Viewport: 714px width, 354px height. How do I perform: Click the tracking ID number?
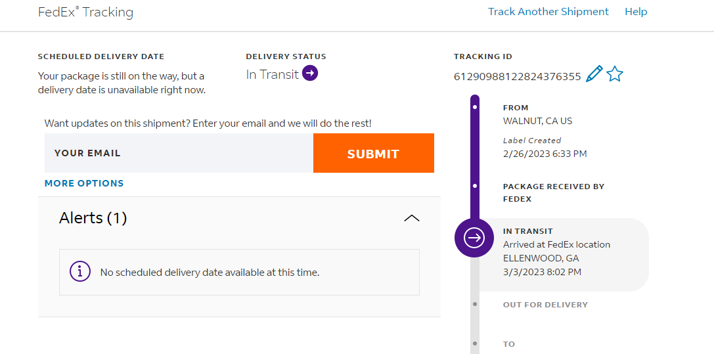coord(517,76)
